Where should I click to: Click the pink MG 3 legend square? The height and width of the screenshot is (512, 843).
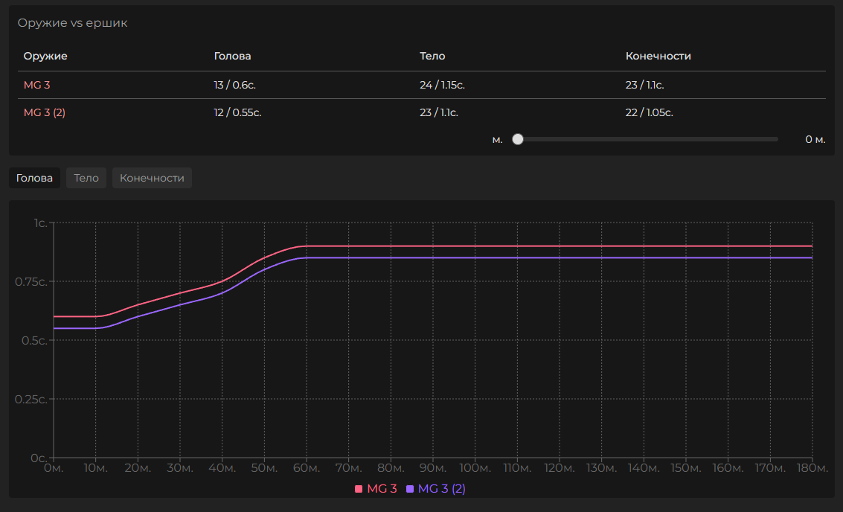click(x=359, y=489)
